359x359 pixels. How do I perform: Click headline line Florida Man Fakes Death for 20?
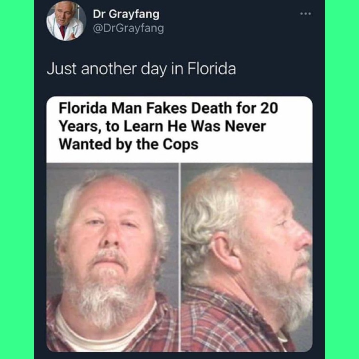click(168, 108)
